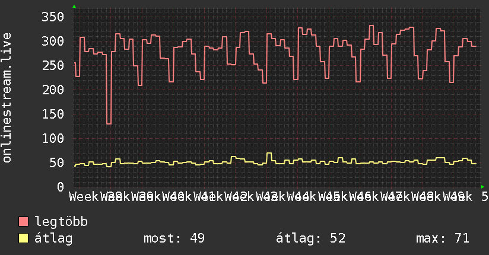Click the green arrow at x-axis end
The image size is (489, 255).
pos(482,187)
